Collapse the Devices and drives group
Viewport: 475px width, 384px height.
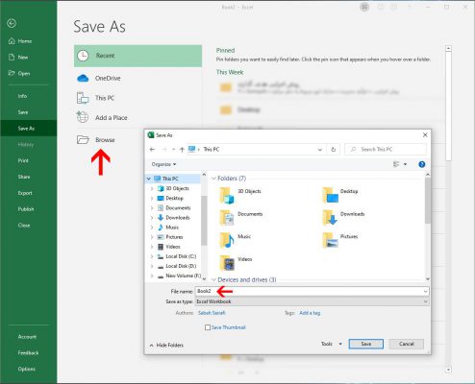(x=213, y=279)
